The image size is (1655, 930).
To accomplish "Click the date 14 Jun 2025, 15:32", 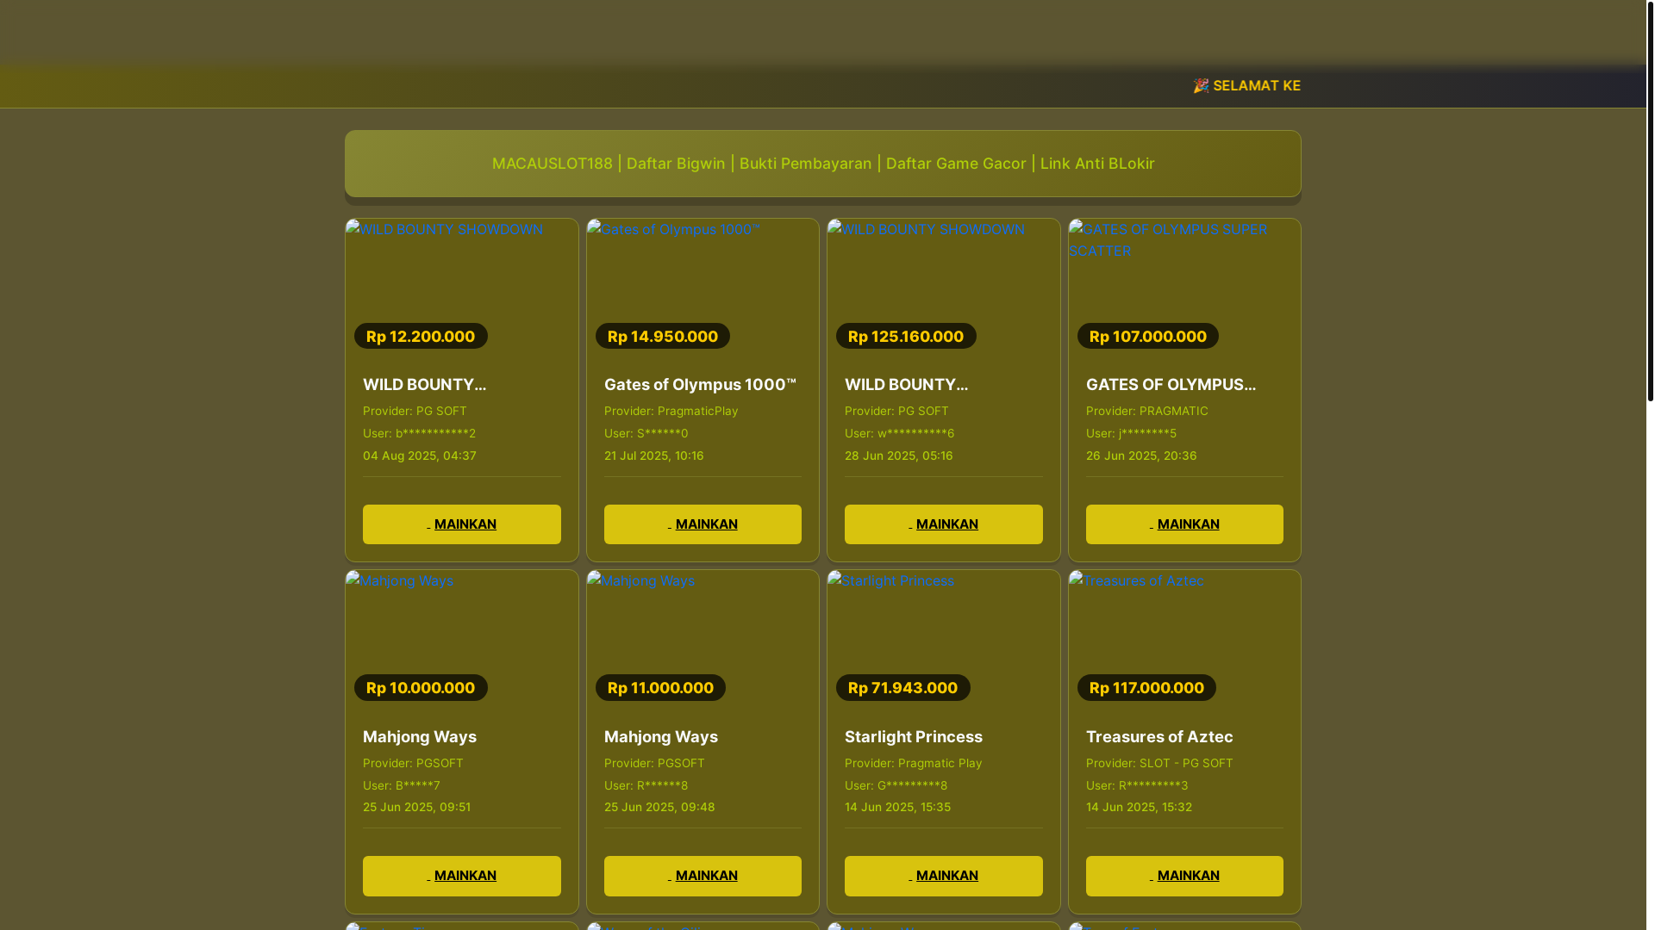I will tap(1140, 808).
